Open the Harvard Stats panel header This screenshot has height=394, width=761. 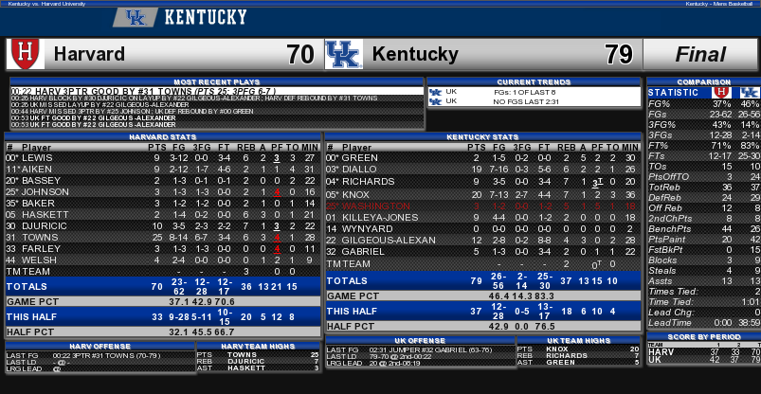point(162,136)
